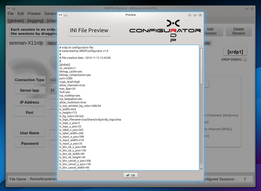The image size is (261, 191).
Task: Confirm the INI preview with the OK button
Action: tap(130, 175)
